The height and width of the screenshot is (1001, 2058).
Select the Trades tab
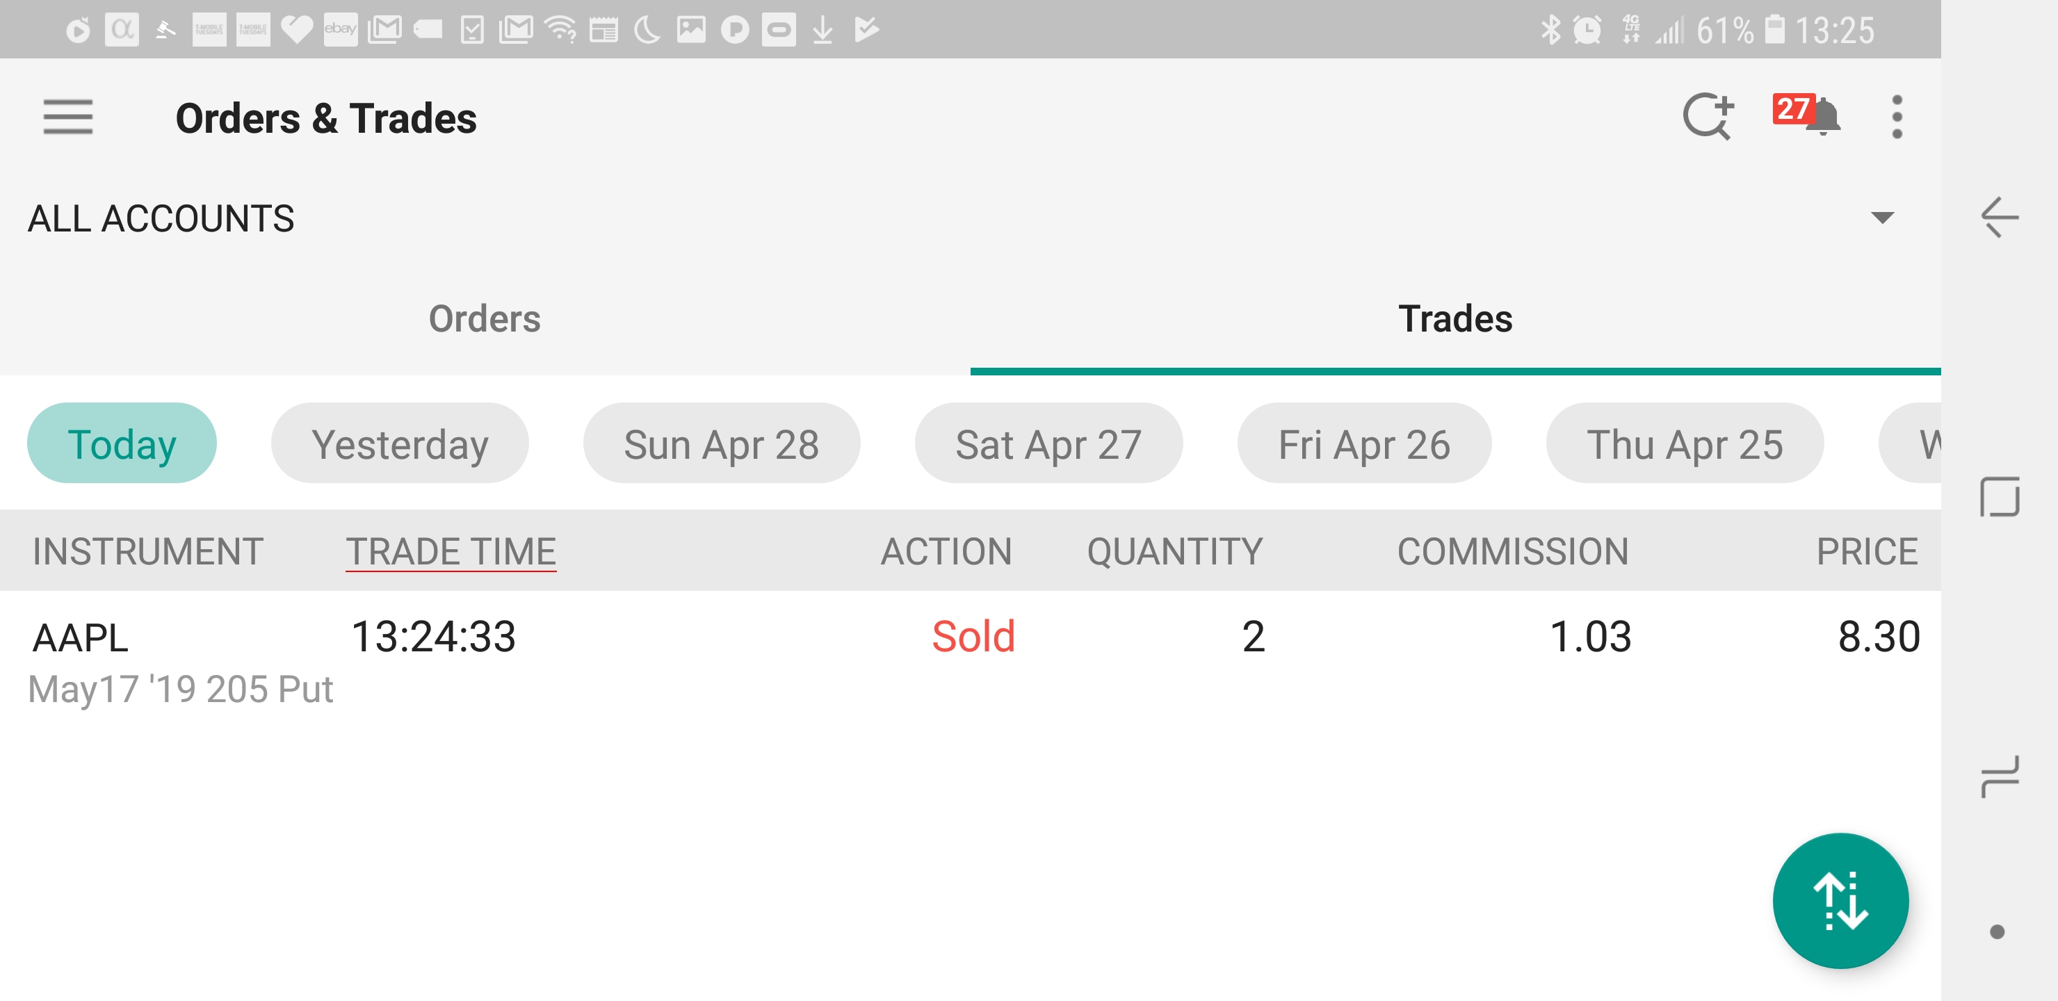pos(1456,320)
